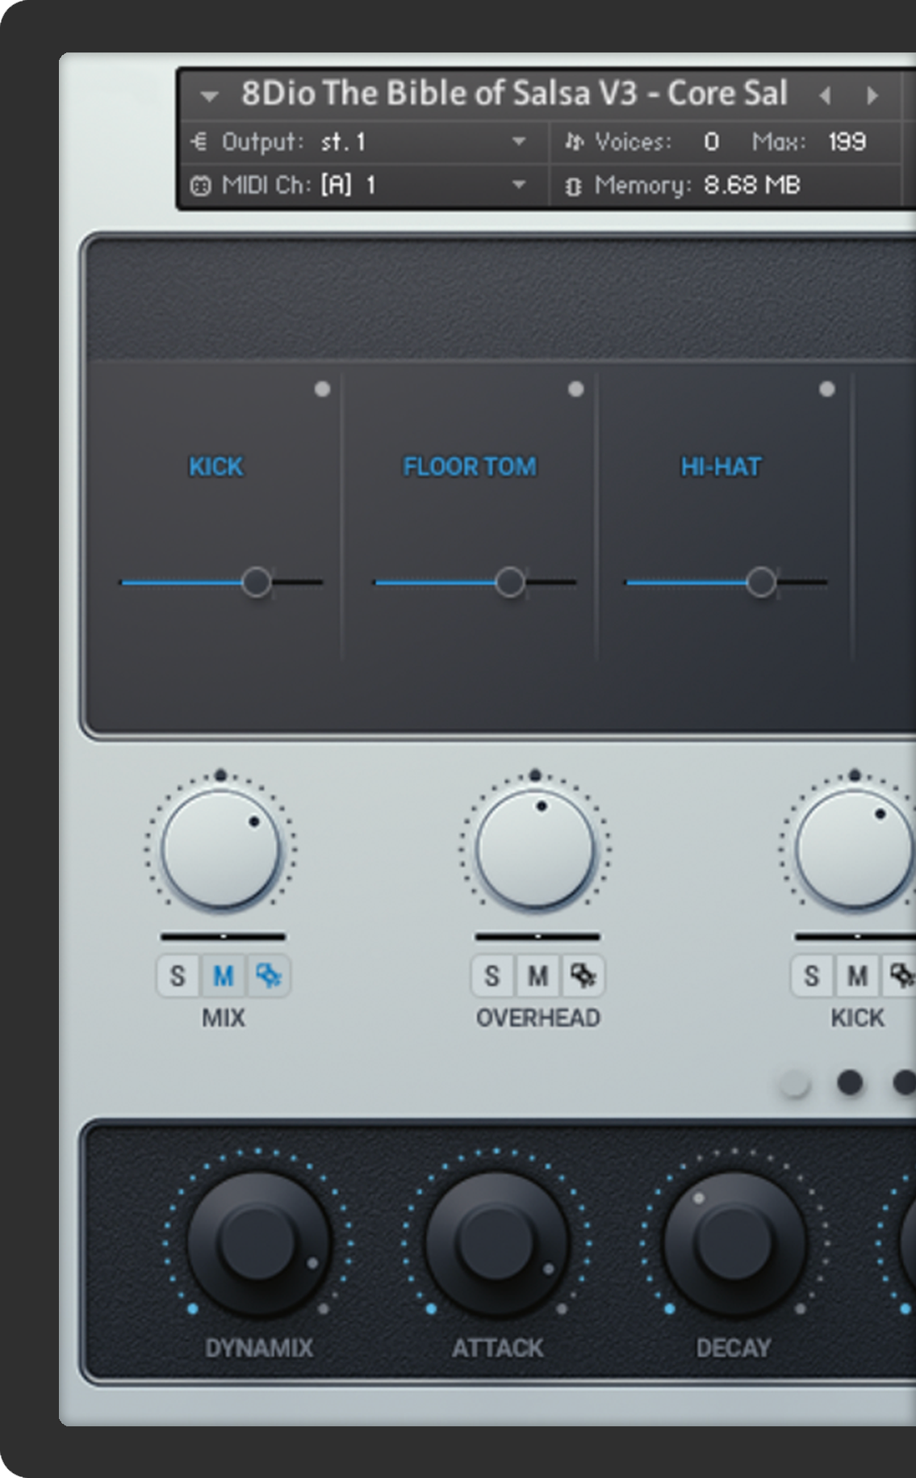This screenshot has height=1478, width=916.
Task: Click the DYNAMIX label
Action: [x=258, y=1348]
